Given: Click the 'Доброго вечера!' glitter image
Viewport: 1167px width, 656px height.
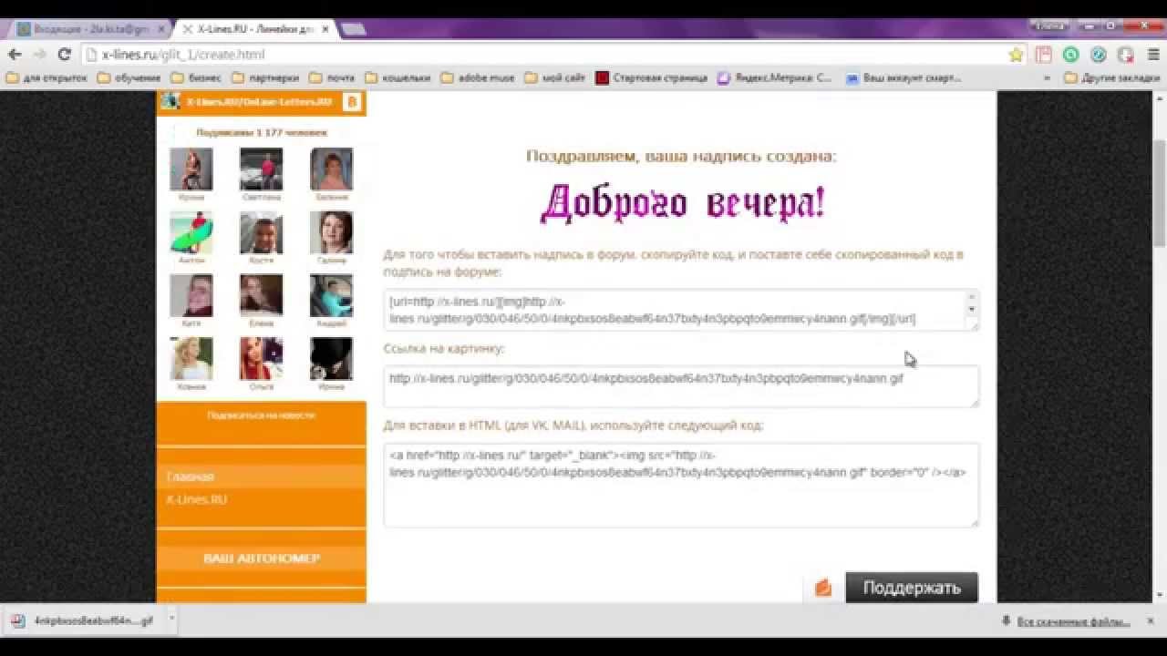Looking at the screenshot, I should tap(682, 202).
